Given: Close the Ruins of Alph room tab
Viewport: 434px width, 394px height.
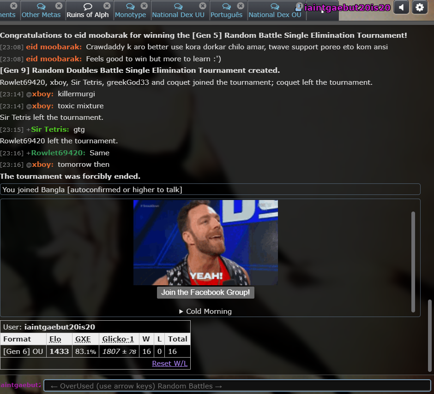Looking at the screenshot, I should click(107, 6).
